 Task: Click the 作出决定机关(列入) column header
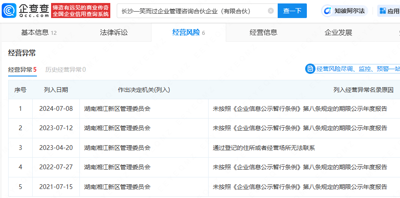144,90
